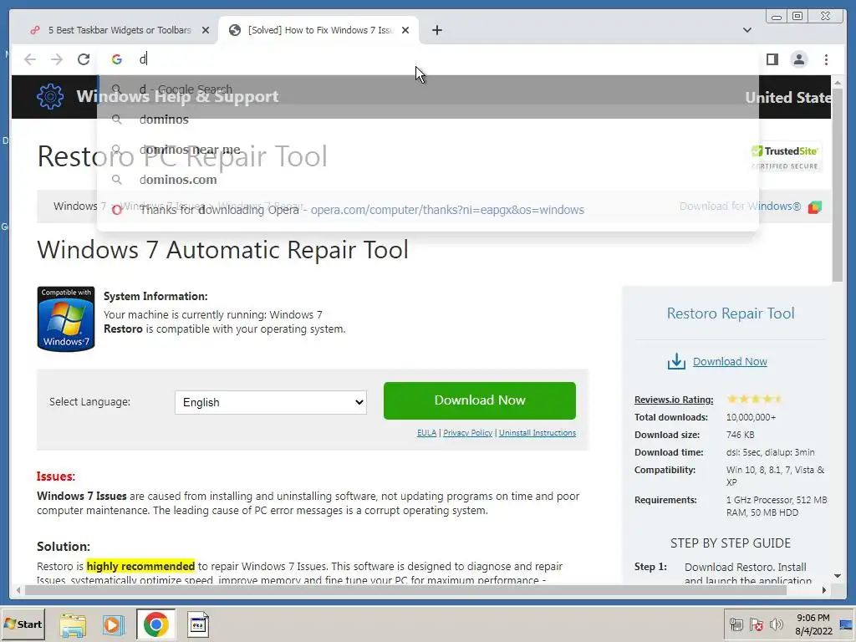Open the Windows Start menu
Screen dimensions: 856x642
pyautogui.click(x=23, y=624)
